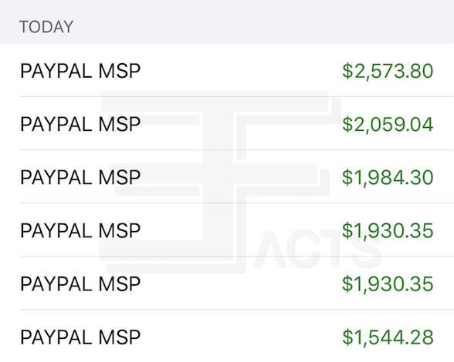This screenshot has width=454, height=362.
Task: Click the $1,984.30 deposit amount
Action: pos(388,177)
